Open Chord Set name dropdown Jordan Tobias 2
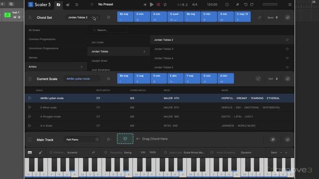The image size is (319, 179). 78,17
